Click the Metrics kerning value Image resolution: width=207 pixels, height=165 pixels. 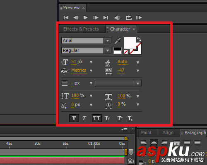79,71
